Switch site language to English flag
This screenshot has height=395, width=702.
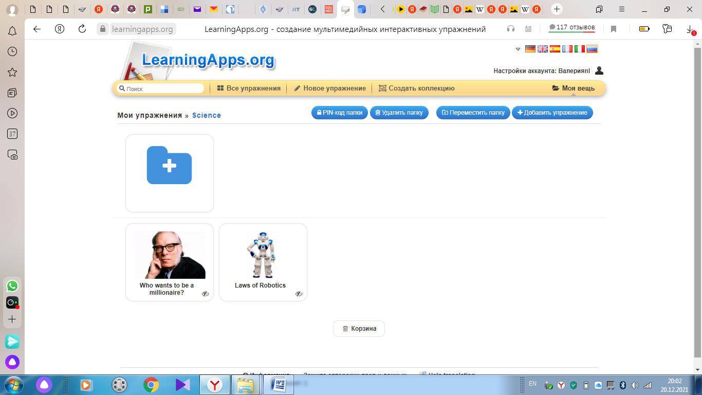tap(543, 49)
